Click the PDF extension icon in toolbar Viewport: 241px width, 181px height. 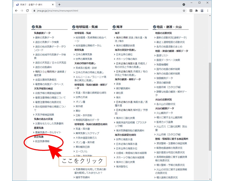(191, 11)
